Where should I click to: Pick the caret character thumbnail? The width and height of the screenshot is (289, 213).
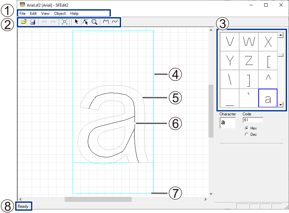click(268, 79)
